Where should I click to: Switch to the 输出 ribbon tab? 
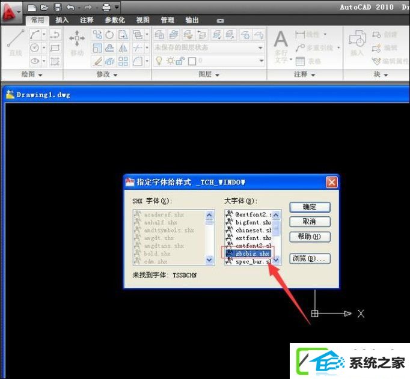(192, 20)
